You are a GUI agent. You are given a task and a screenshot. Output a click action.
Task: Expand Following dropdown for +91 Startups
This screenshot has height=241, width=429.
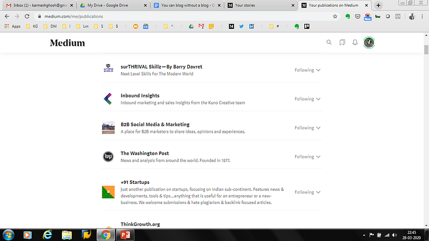pos(307,192)
